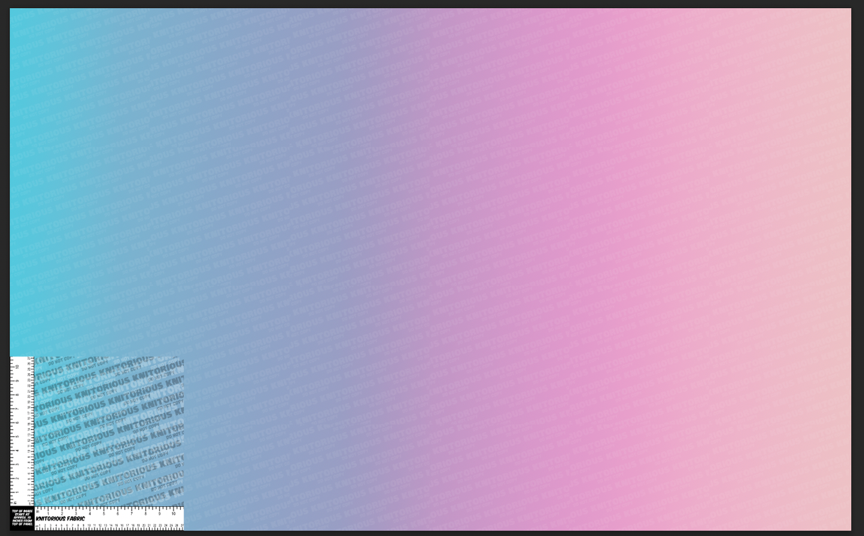Click the 'TOP OF IMAGE' black info box

coord(22,517)
